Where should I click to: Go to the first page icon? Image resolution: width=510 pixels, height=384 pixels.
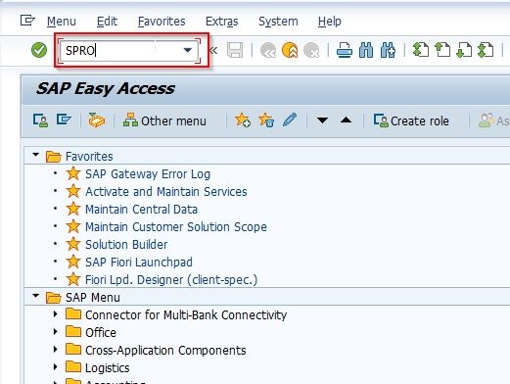click(x=421, y=50)
